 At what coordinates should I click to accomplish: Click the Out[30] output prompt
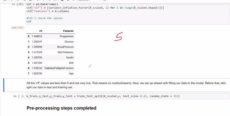[18, 27]
